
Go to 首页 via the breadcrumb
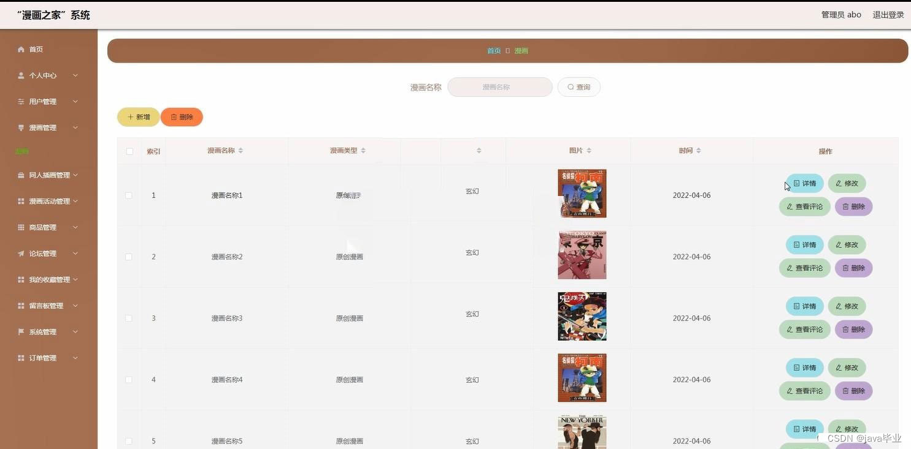tap(494, 51)
